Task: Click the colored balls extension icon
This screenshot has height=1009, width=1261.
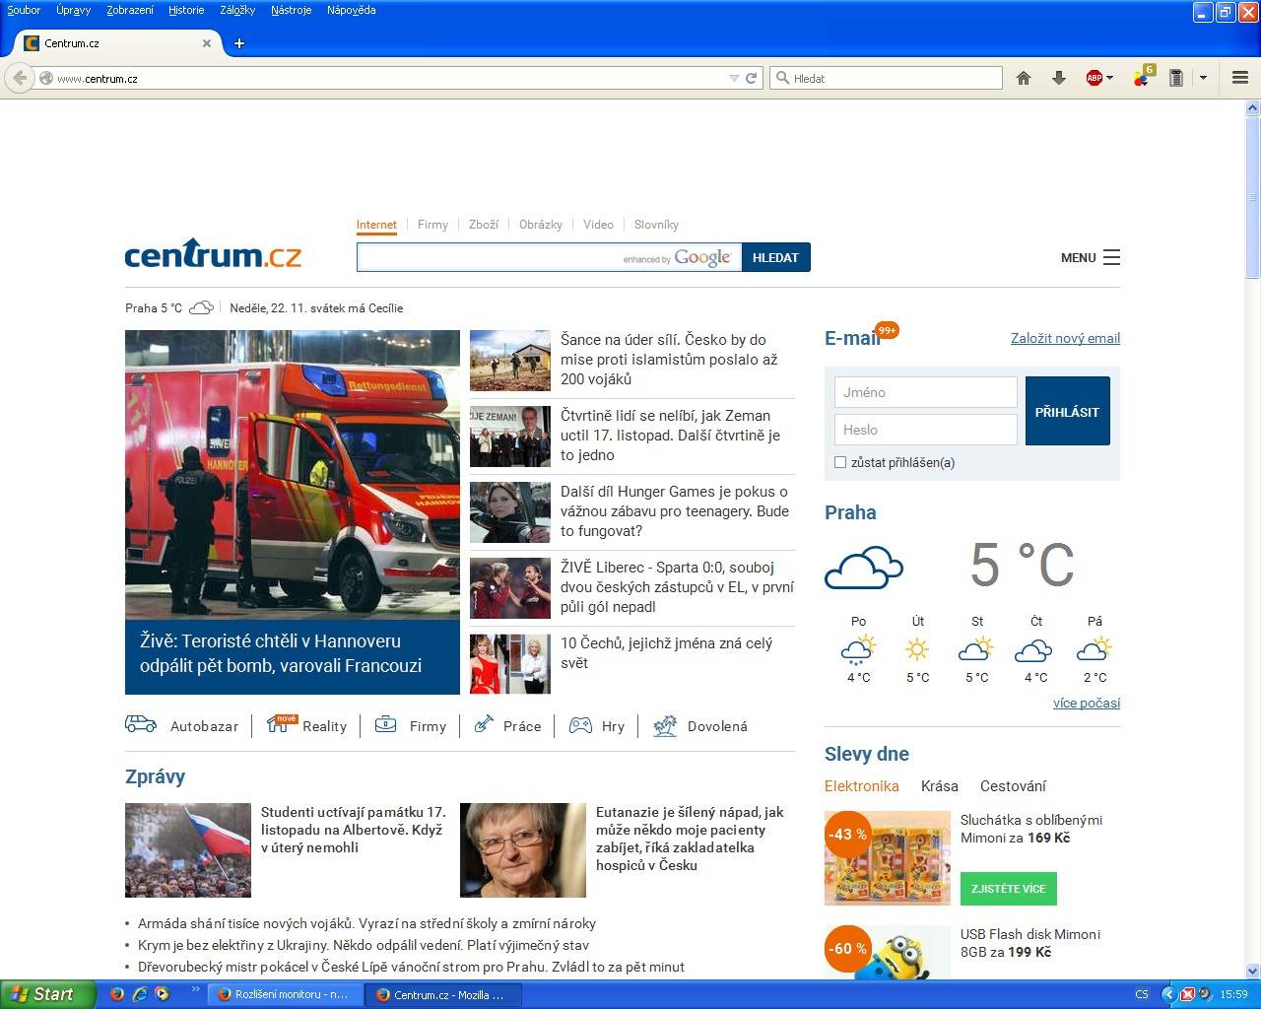Action: (1142, 78)
